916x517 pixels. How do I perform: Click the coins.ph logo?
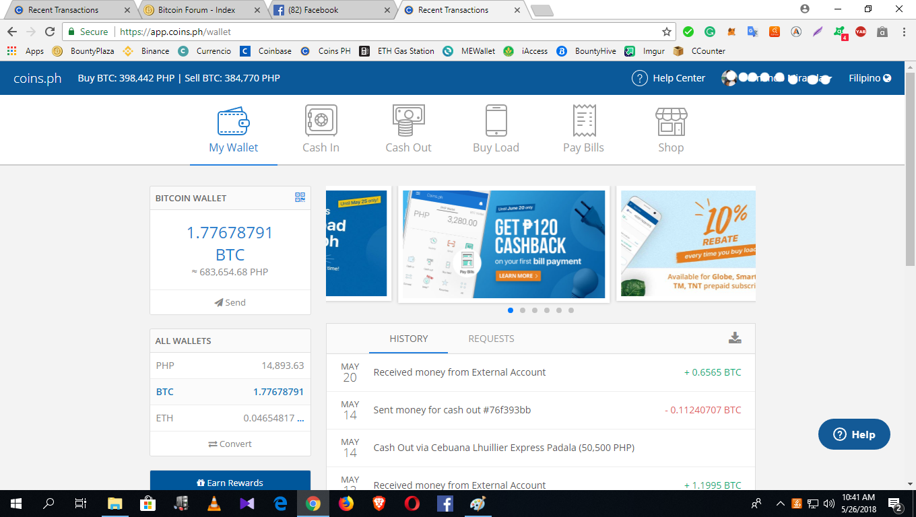click(x=38, y=78)
